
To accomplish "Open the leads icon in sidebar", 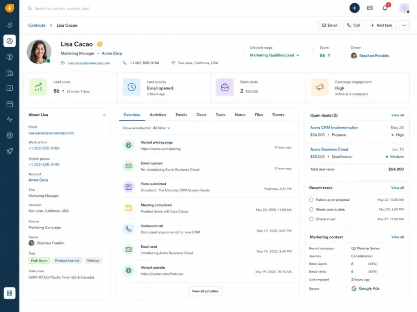I will [10, 25].
